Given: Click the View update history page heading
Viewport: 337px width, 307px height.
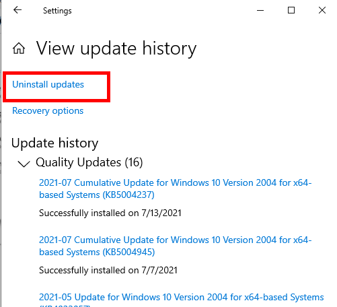Looking at the screenshot, I should (x=116, y=48).
